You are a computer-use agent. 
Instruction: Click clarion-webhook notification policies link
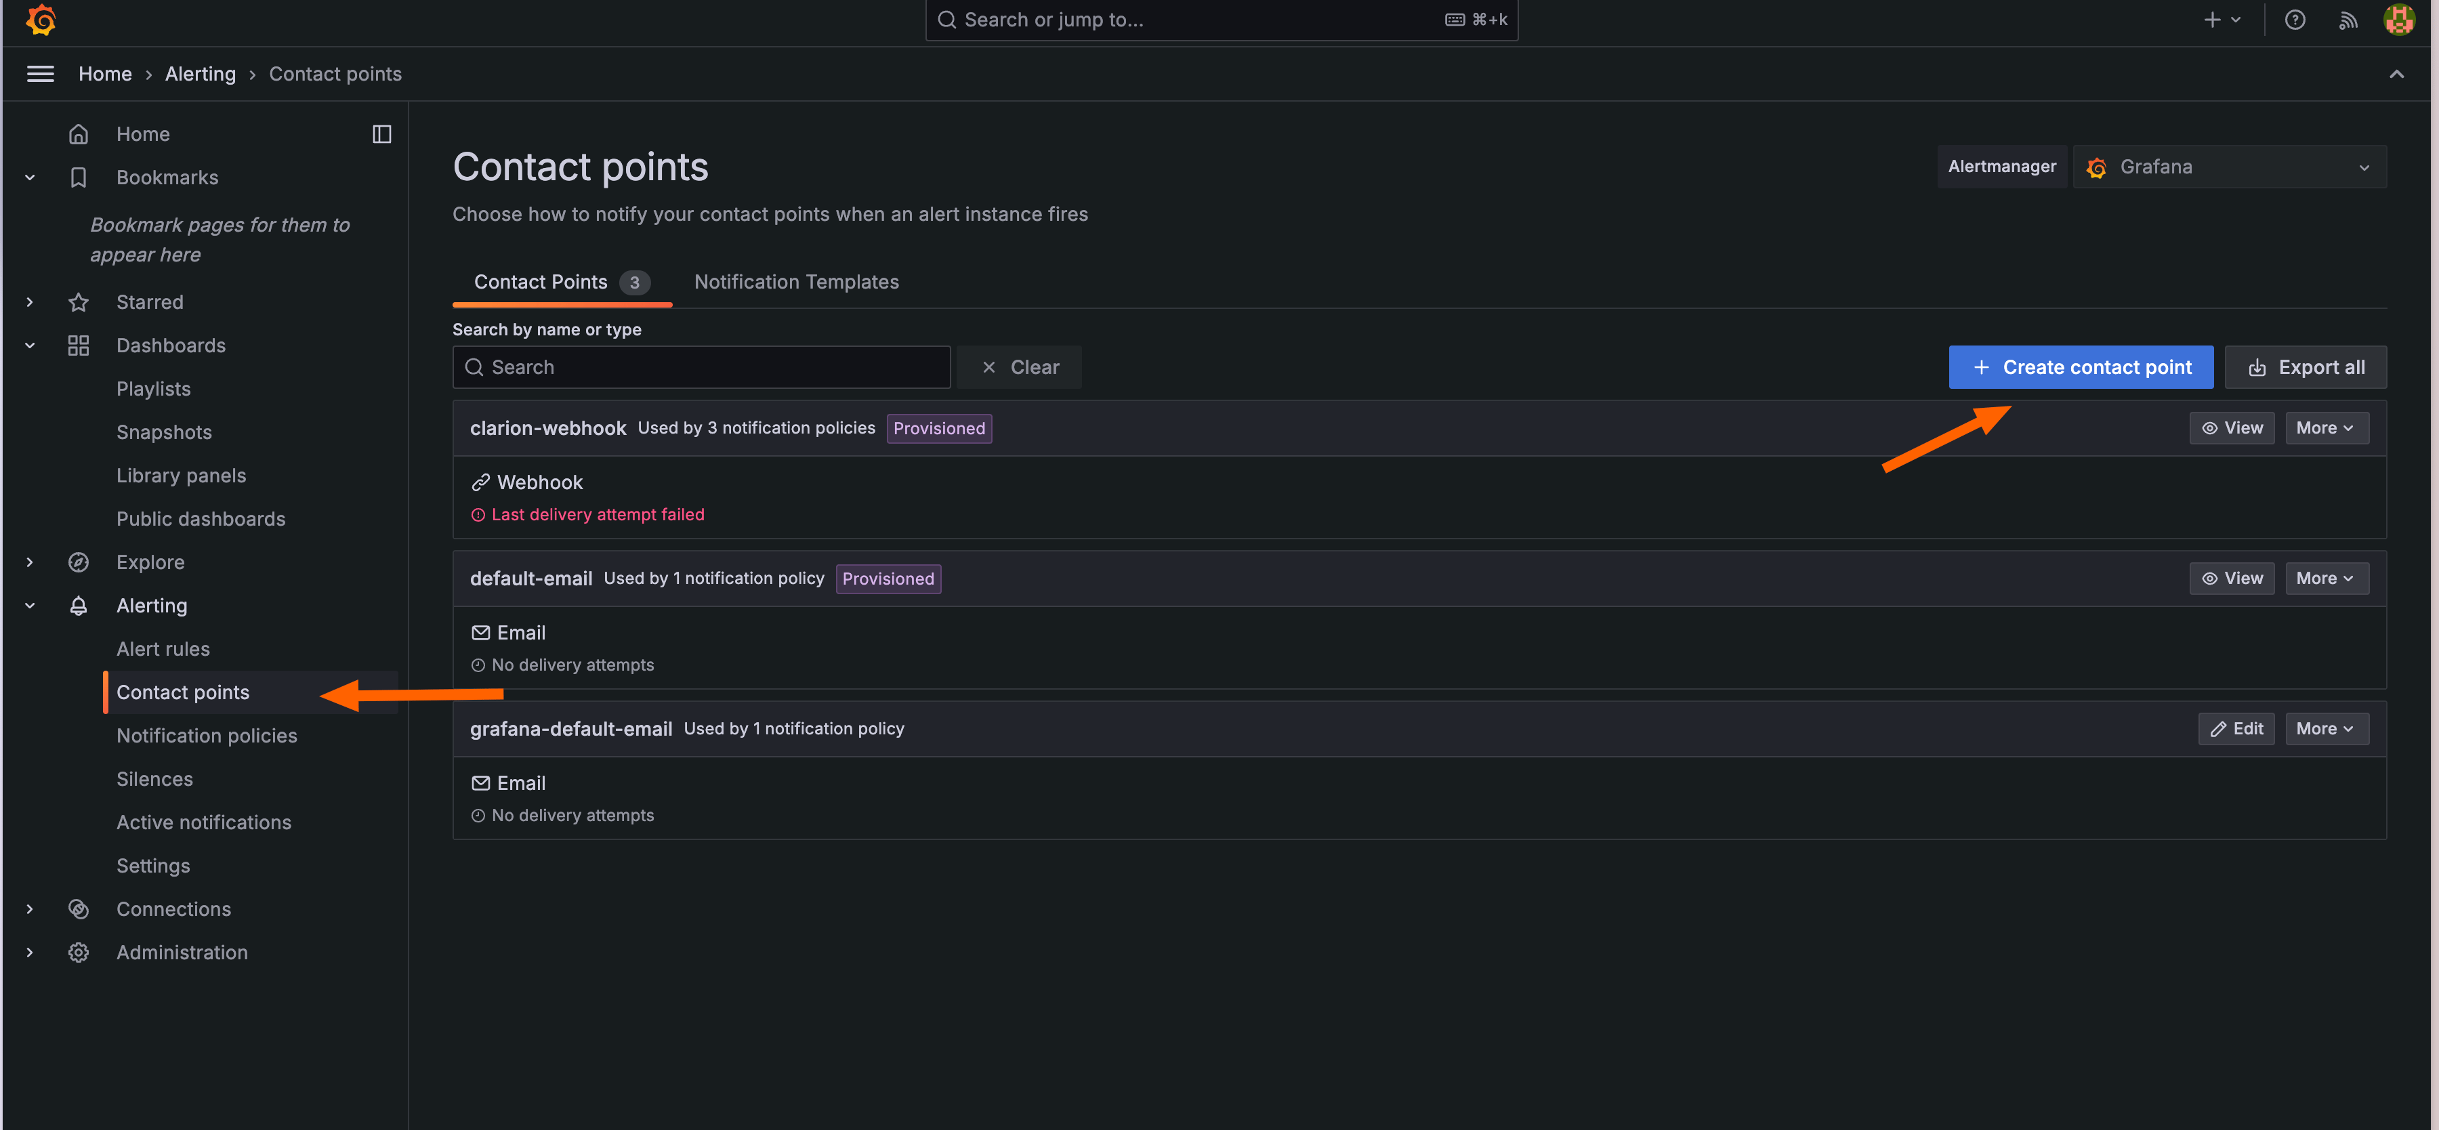click(757, 427)
